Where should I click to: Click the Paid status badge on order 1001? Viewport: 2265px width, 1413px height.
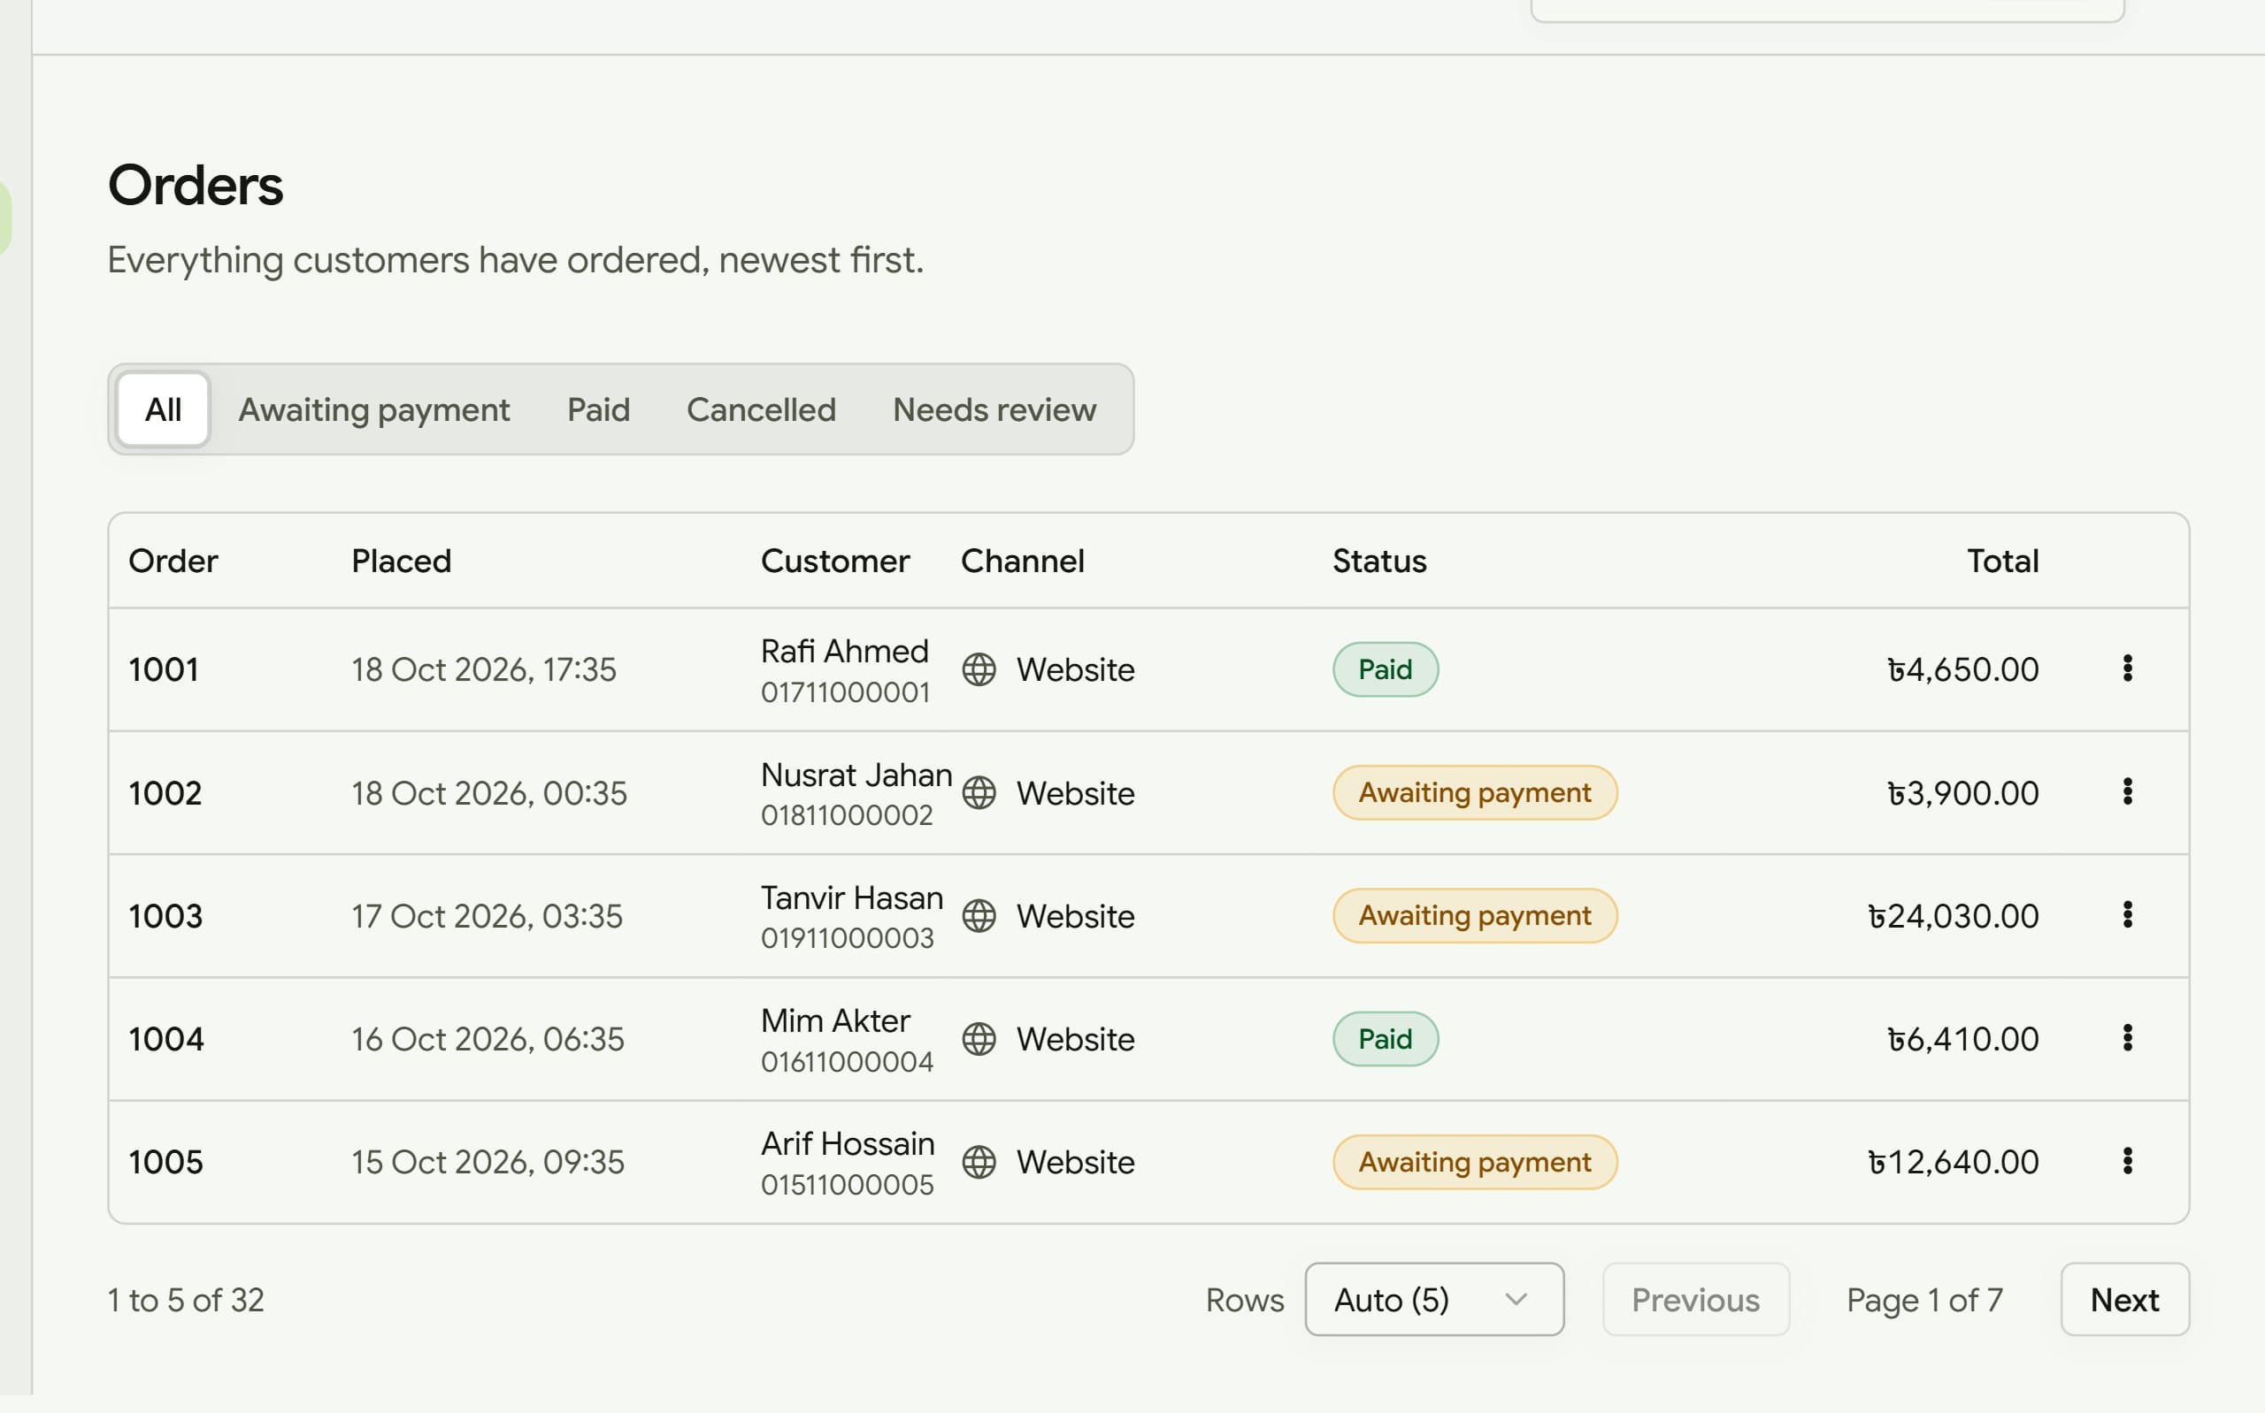click(x=1385, y=669)
